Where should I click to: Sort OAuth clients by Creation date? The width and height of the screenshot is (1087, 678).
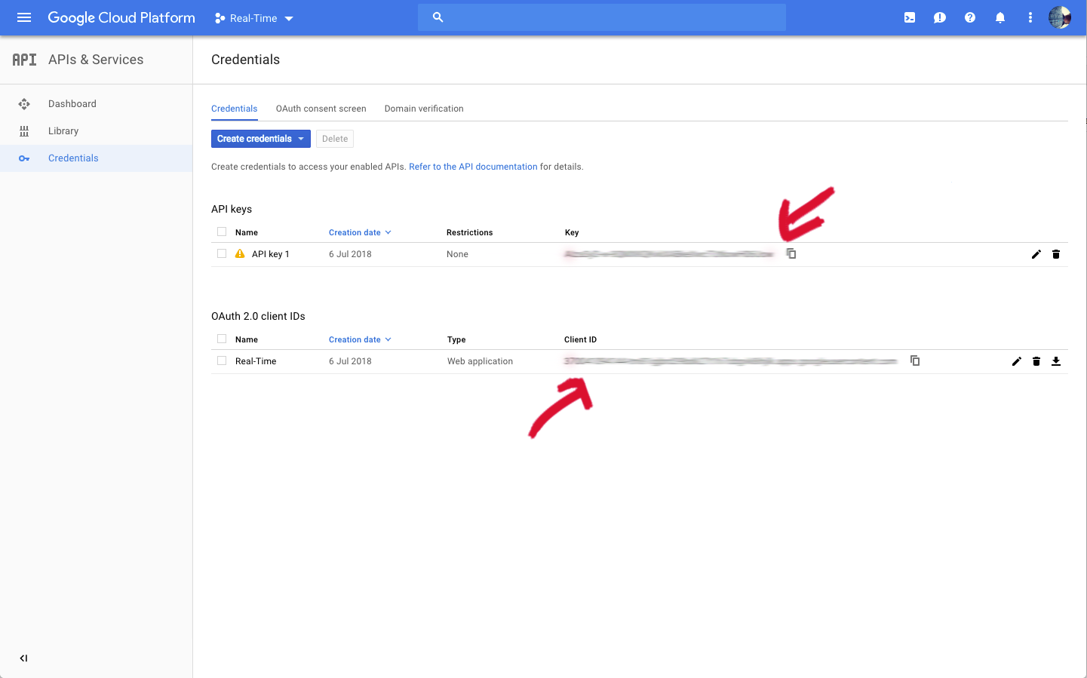point(360,339)
